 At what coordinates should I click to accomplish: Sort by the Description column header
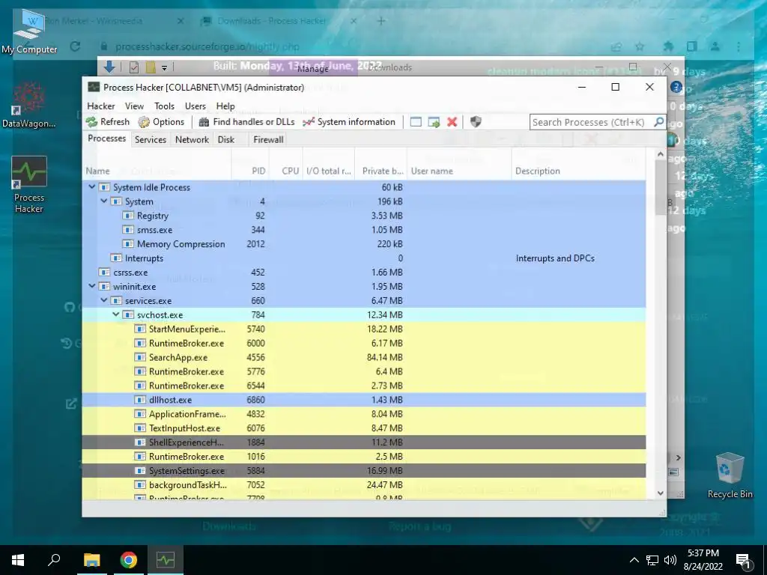pyautogui.click(x=579, y=171)
